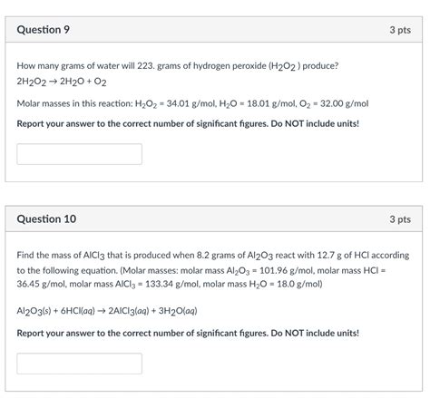Click the 3 pts label of Question 9
Screen dimensions: 430x398
click(400, 30)
